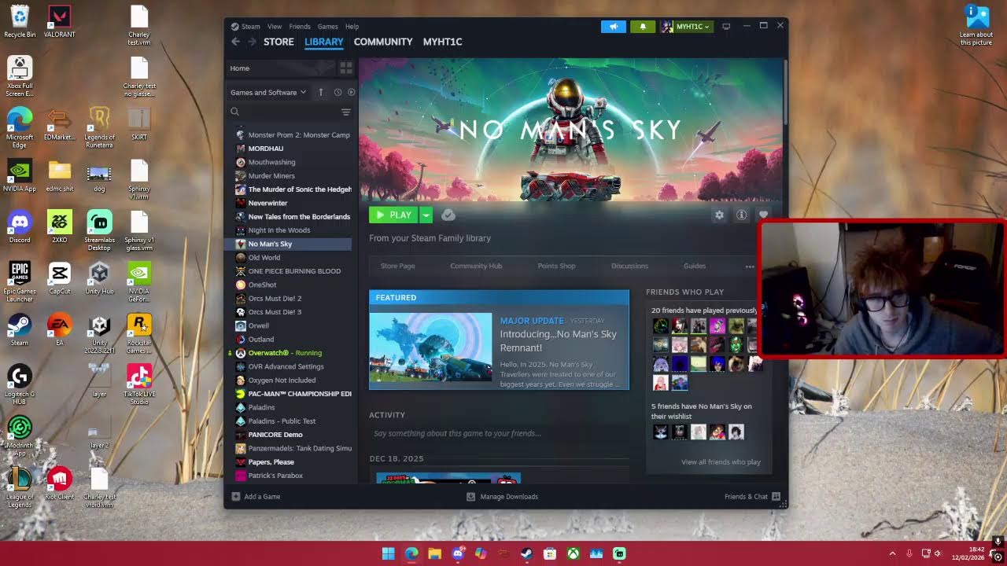Click the Home button in library sidebar
The height and width of the screenshot is (566, 1007).
[281, 68]
